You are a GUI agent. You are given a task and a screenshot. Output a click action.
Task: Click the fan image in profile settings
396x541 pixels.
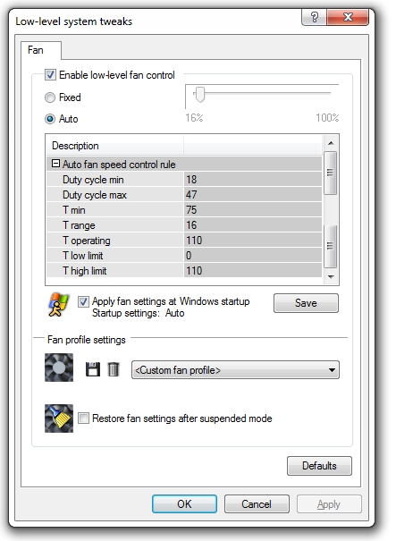coord(59,368)
